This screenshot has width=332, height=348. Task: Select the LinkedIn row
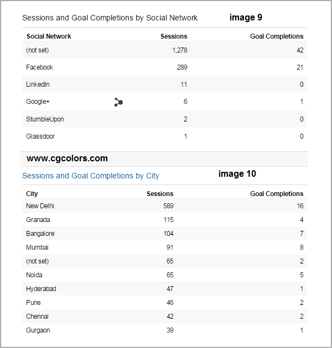pyautogui.click(x=164, y=85)
